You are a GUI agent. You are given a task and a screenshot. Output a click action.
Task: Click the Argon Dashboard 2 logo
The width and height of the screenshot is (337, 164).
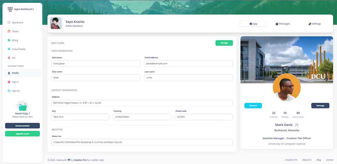22,9
